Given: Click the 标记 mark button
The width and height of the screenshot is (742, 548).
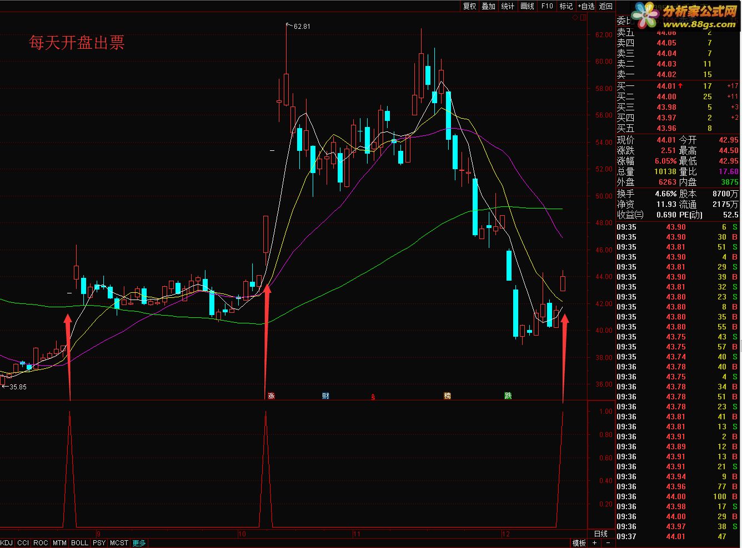Looking at the screenshot, I should pyautogui.click(x=566, y=6).
